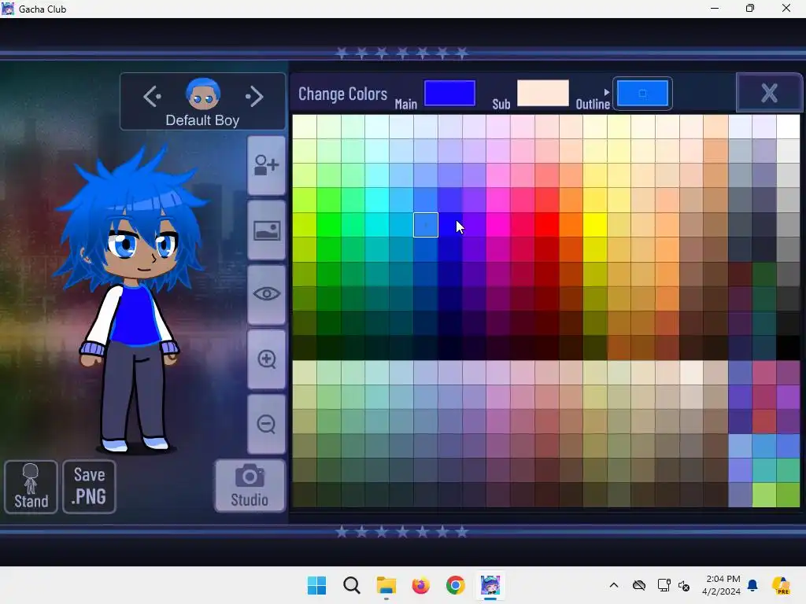Image resolution: width=806 pixels, height=604 pixels.
Task: Pick the bright yellow palette cell
Action: pos(595,225)
